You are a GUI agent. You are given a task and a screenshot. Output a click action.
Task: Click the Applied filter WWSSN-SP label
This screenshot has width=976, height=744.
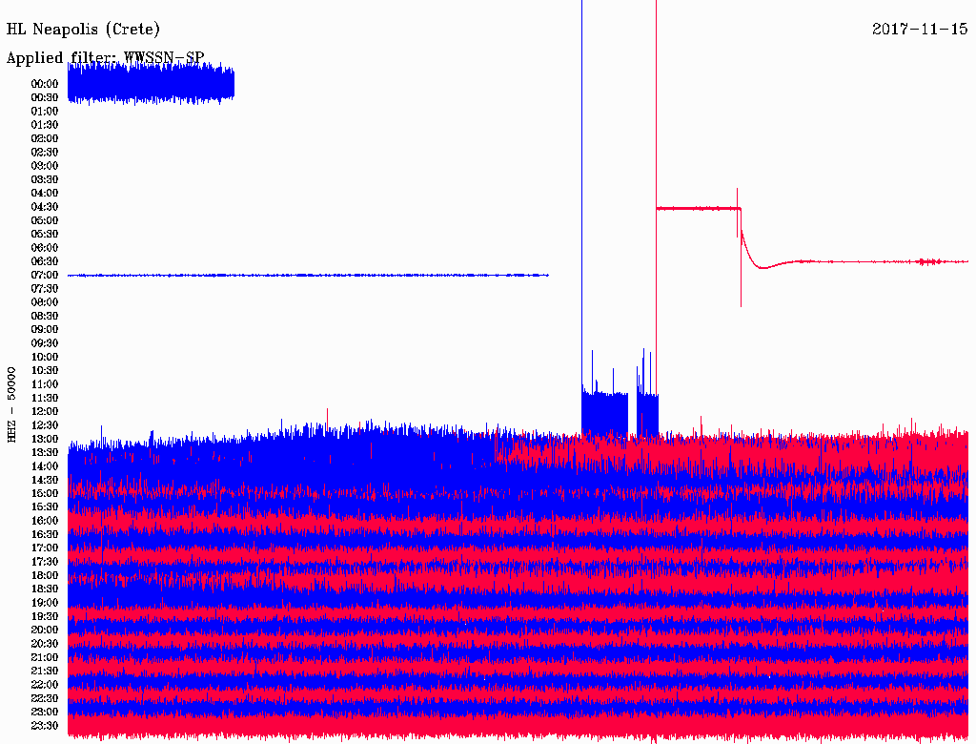click(x=105, y=58)
